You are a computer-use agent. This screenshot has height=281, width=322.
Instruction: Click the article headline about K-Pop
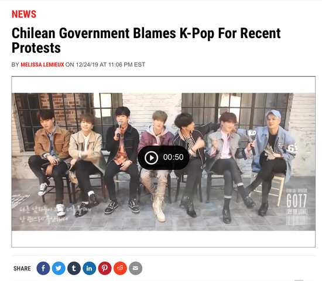[x=146, y=40]
